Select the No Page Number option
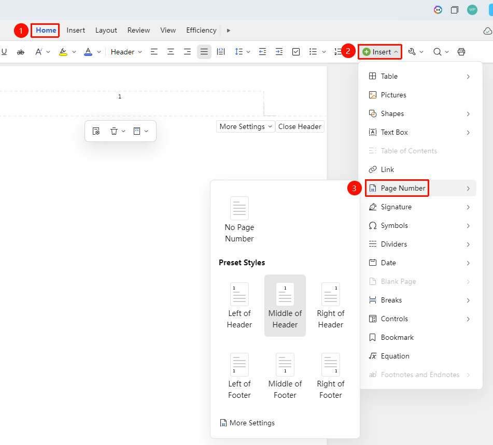Image resolution: width=493 pixels, height=445 pixels. click(240, 220)
